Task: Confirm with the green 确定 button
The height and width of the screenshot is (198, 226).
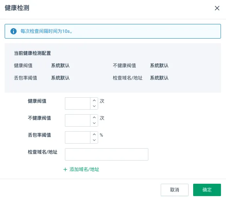Action: (x=207, y=190)
